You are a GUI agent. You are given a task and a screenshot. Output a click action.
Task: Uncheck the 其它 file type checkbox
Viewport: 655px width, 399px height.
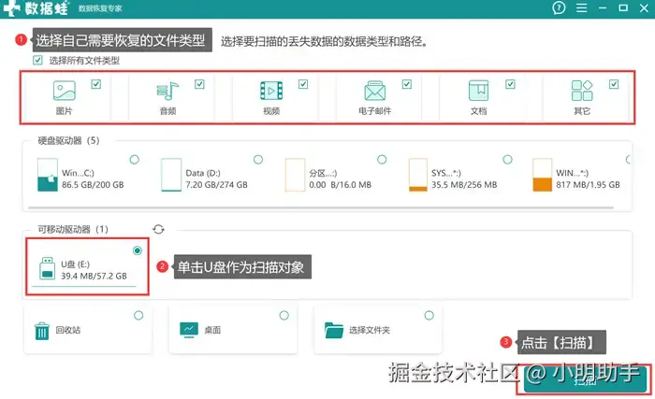click(x=614, y=84)
